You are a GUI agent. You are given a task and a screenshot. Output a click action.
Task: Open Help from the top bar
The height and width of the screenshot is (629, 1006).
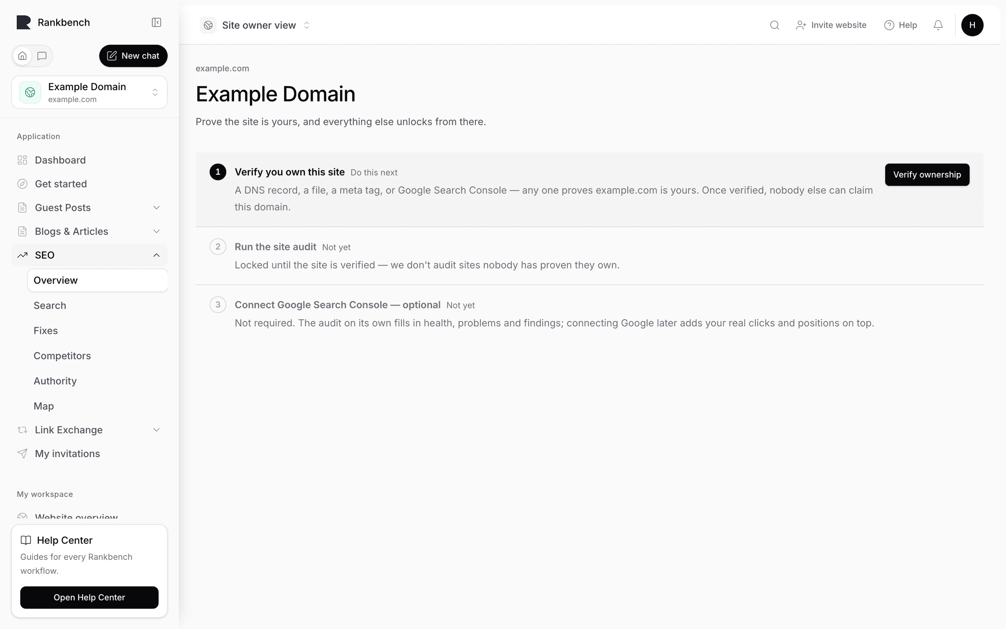pyautogui.click(x=900, y=25)
